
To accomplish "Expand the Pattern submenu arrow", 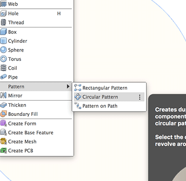I will coord(68,87).
